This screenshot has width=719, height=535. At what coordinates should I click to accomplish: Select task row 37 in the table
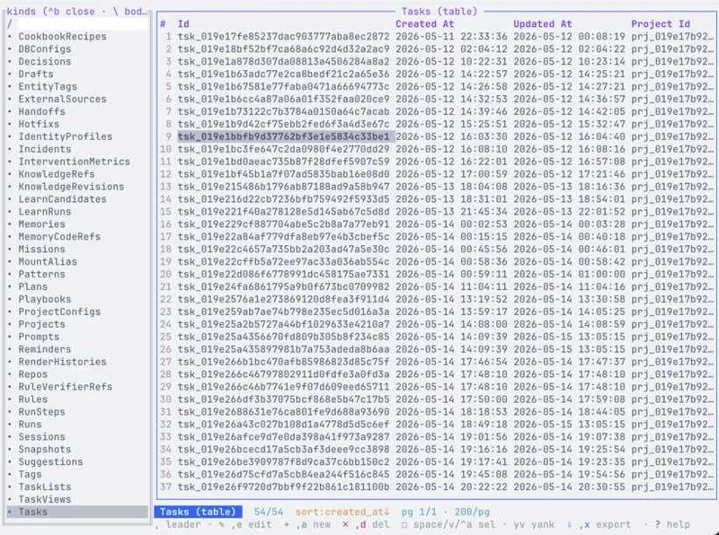tap(437, 487)
